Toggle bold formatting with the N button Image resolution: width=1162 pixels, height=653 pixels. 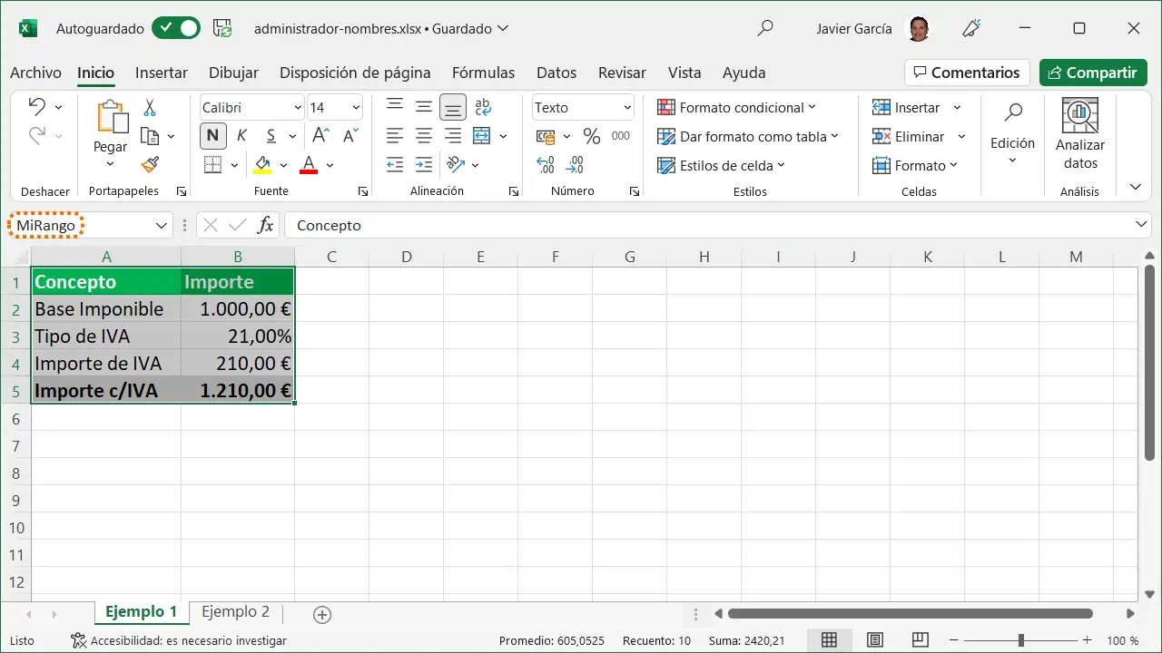[212, 135]
